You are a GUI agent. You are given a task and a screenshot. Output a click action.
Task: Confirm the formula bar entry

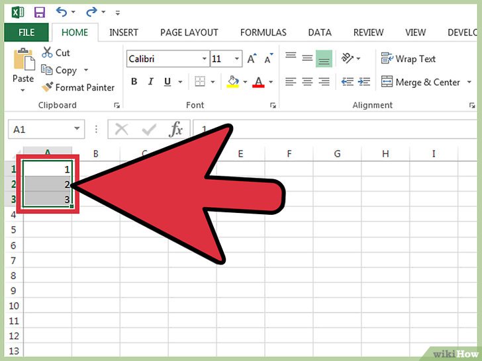point(149,129)
